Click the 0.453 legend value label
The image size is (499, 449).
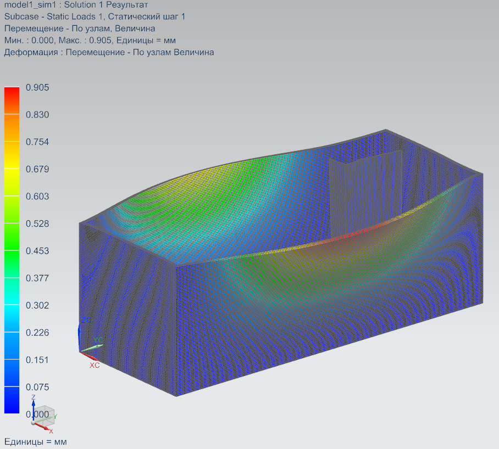click(38, 251)
